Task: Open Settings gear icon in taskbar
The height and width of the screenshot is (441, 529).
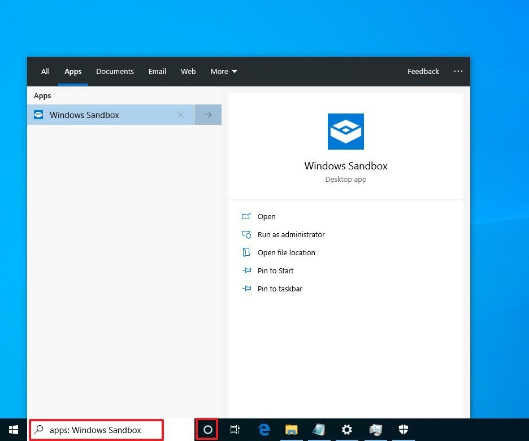Action: point(347,430)
